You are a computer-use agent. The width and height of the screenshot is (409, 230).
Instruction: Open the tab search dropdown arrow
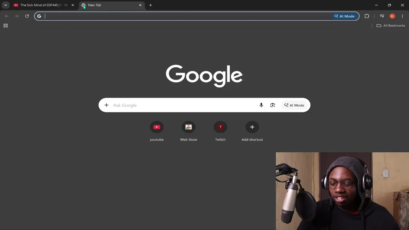pyautogui.click(x=5, y=5)
